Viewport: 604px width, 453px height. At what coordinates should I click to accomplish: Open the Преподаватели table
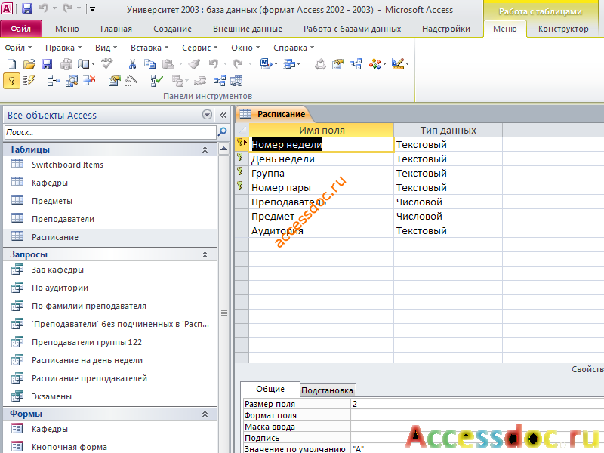click(x=63, y=219)
